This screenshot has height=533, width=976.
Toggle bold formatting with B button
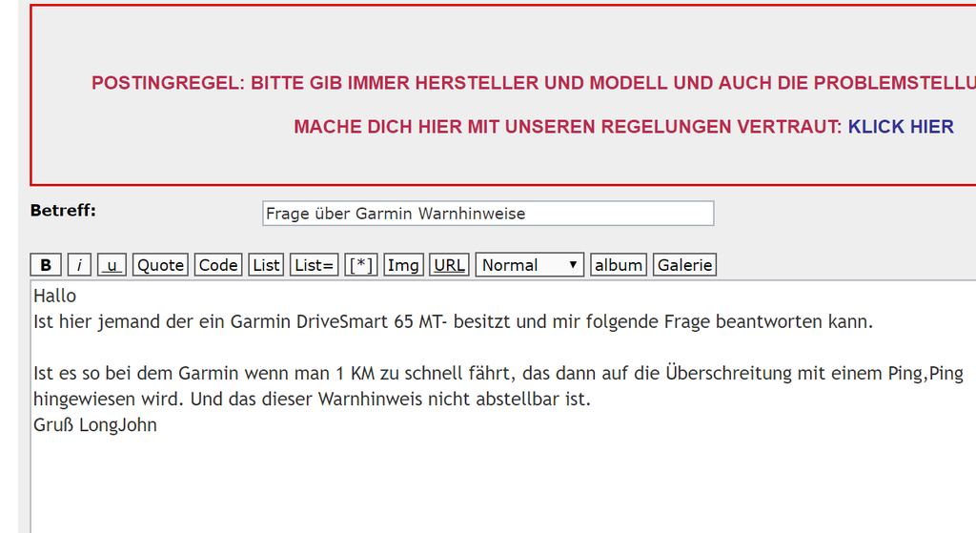(46, 265)
